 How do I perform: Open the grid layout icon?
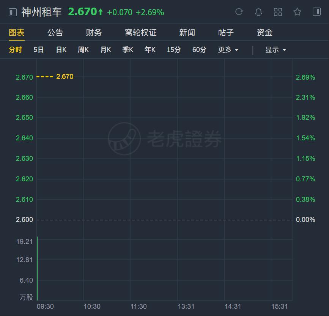click(x=278, y=12)
